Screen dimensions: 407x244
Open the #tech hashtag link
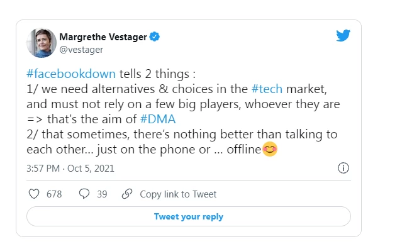pos(267,89)
